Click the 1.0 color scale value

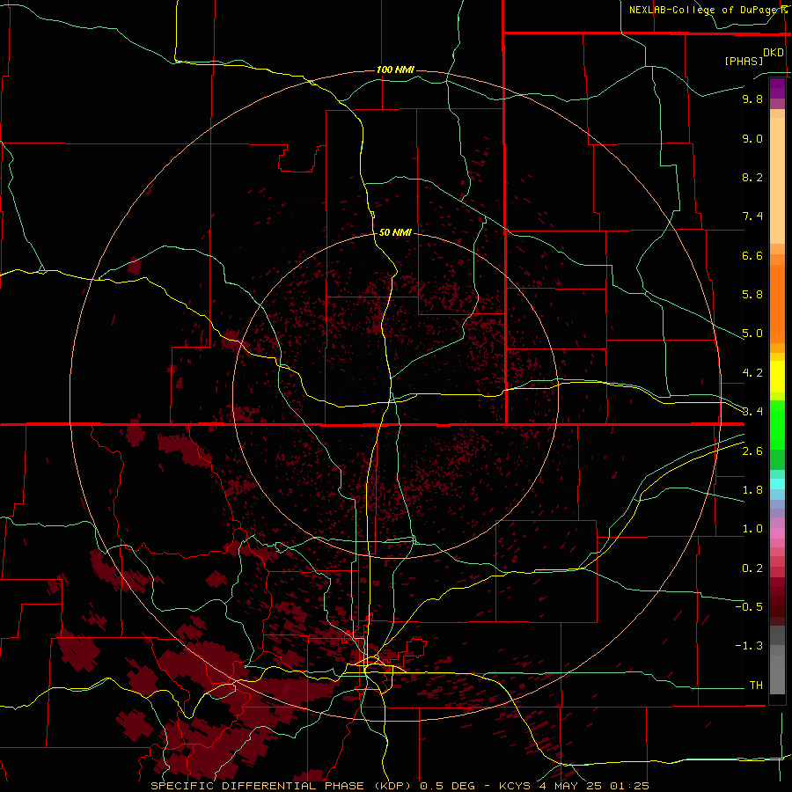pyautogui.click(x=752, y=529)
